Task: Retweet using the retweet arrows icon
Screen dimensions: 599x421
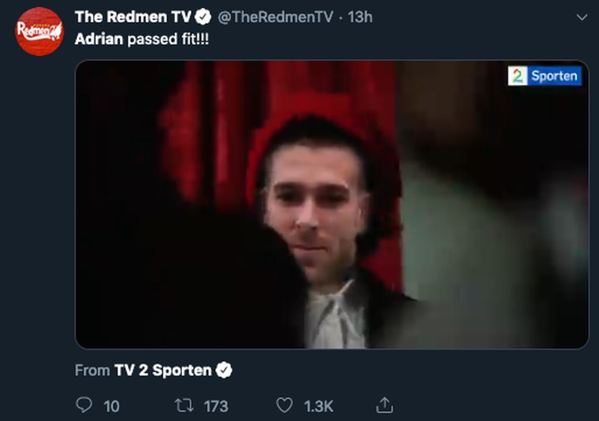Action: tap(181, 405)
